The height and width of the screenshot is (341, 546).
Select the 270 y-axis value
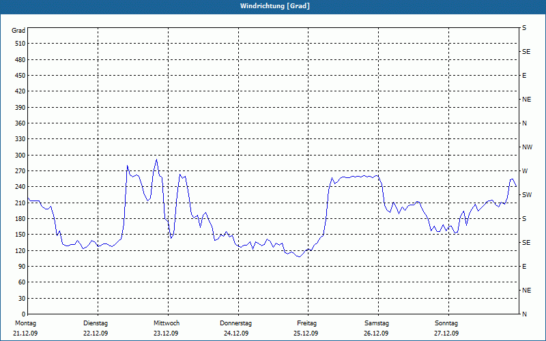tap(20, 171)
